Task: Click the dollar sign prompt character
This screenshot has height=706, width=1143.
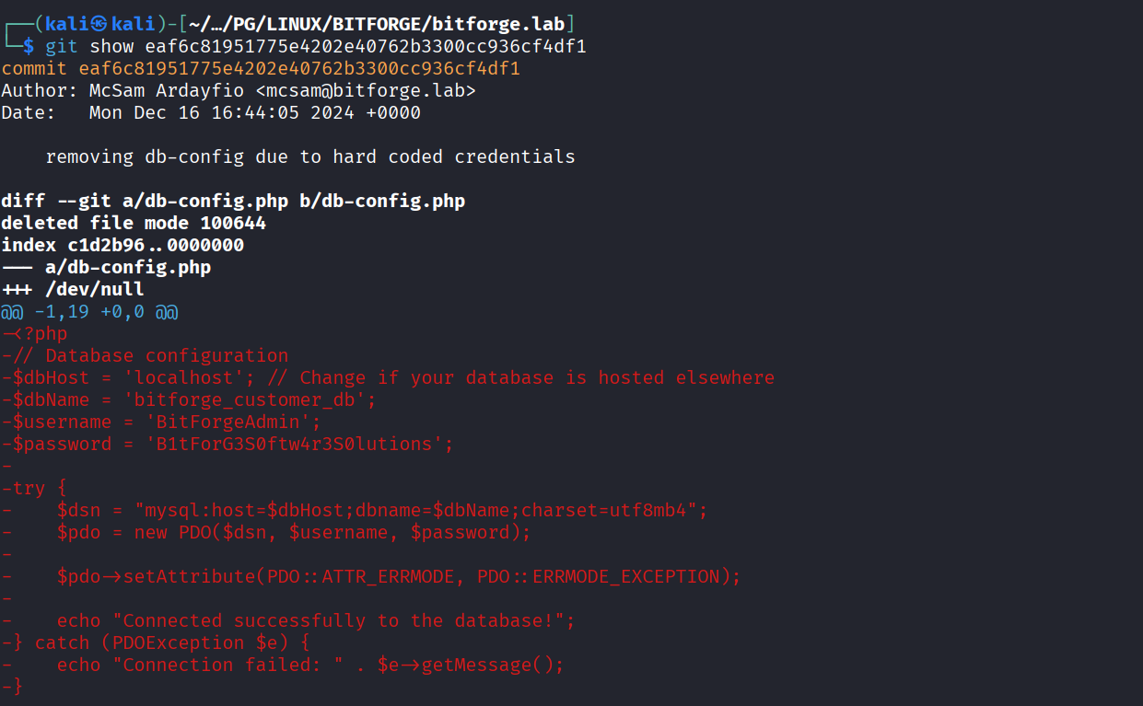Action: pyautogui.click(x=28, y=46)
